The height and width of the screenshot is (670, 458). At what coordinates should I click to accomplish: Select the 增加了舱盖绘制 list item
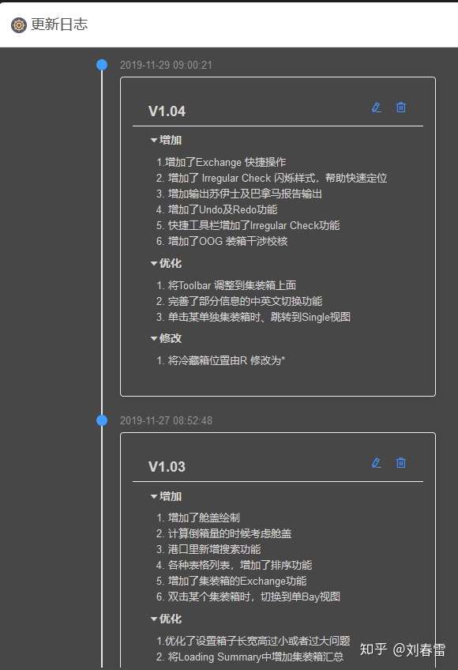click(x=198, y=518)
